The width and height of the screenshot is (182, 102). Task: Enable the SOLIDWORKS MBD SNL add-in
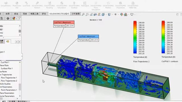[133, 5]
